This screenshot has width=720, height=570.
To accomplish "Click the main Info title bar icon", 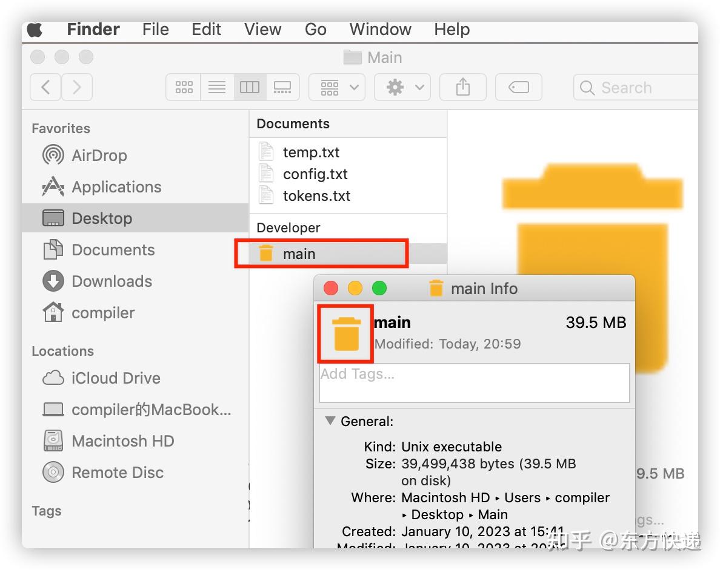I will point(436,289).
